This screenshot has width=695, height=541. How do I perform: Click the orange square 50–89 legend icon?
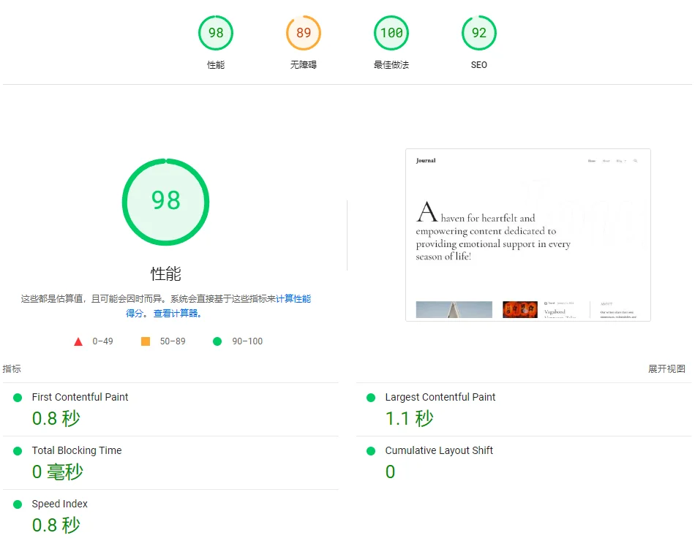[x=146, y=341]
